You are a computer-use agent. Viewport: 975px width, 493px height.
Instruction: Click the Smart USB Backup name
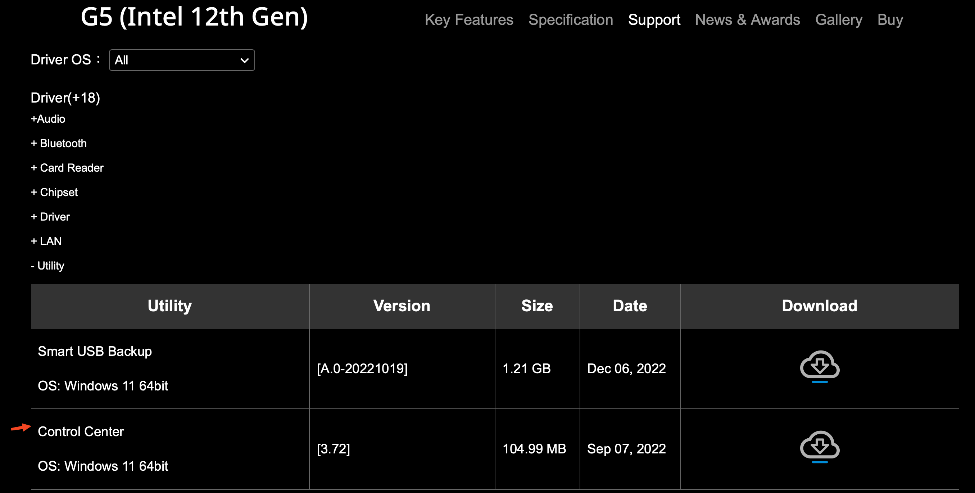(95, 351)
